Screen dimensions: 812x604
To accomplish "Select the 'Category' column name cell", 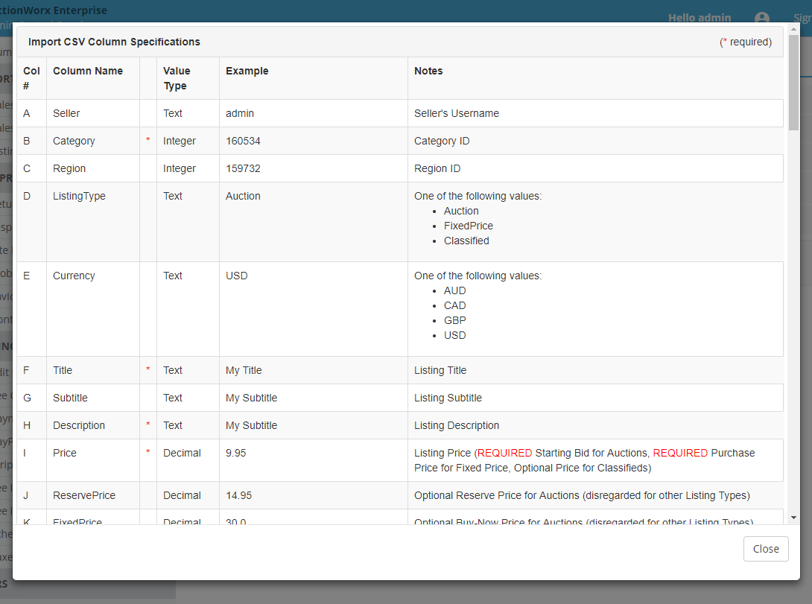I will click(x=92, y=141).
